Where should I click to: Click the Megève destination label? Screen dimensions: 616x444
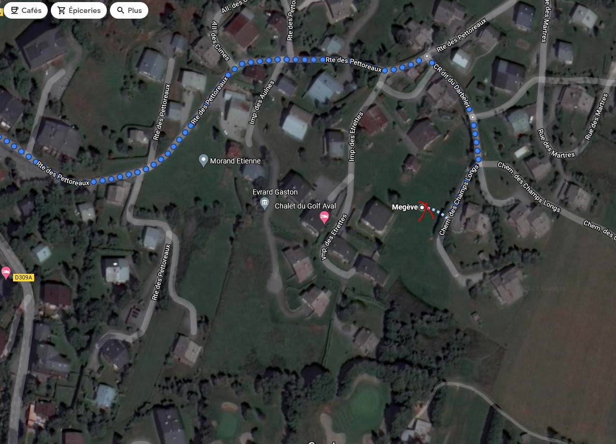[404, 207]
